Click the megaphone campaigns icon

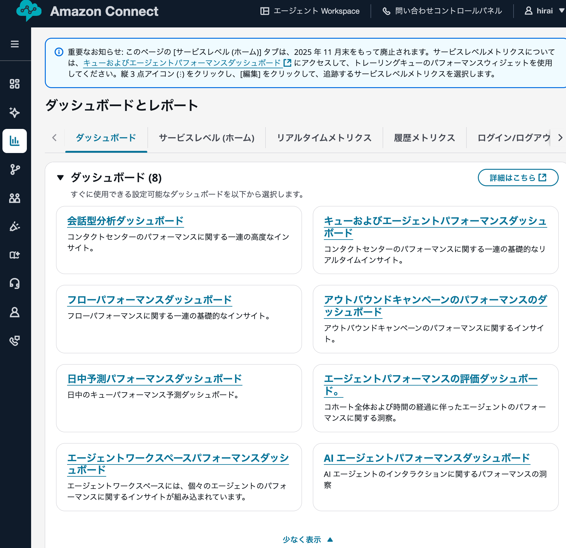(15, 227)
